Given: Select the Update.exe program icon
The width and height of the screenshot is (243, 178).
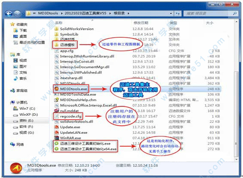Looking at the screenshot, I should click(x=56, y=127).
